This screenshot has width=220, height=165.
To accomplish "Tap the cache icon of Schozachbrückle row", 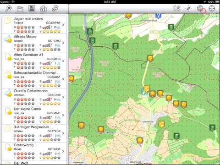I will [8, 75].
